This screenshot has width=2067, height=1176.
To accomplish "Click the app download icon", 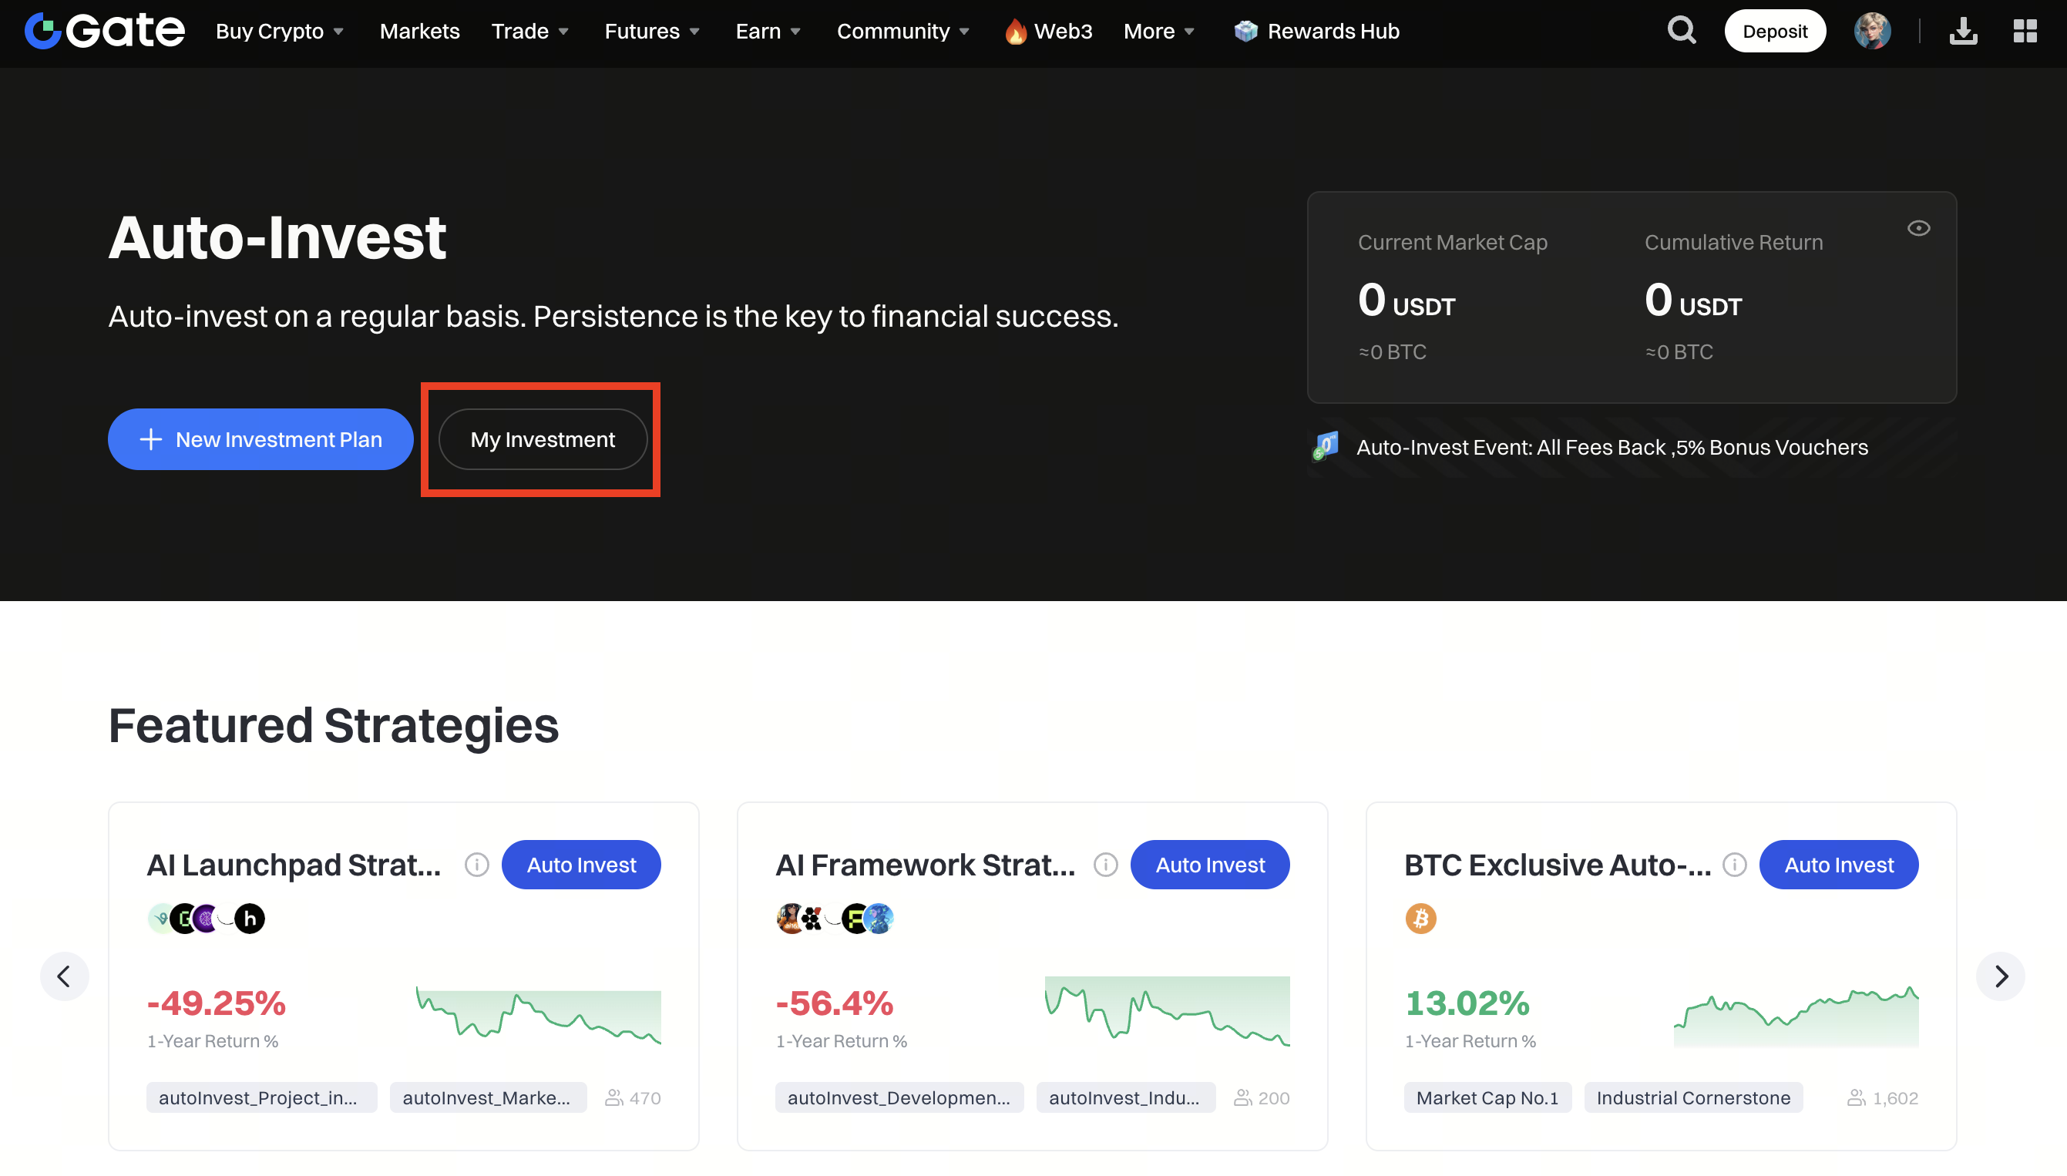I will tap(1963, 31).
